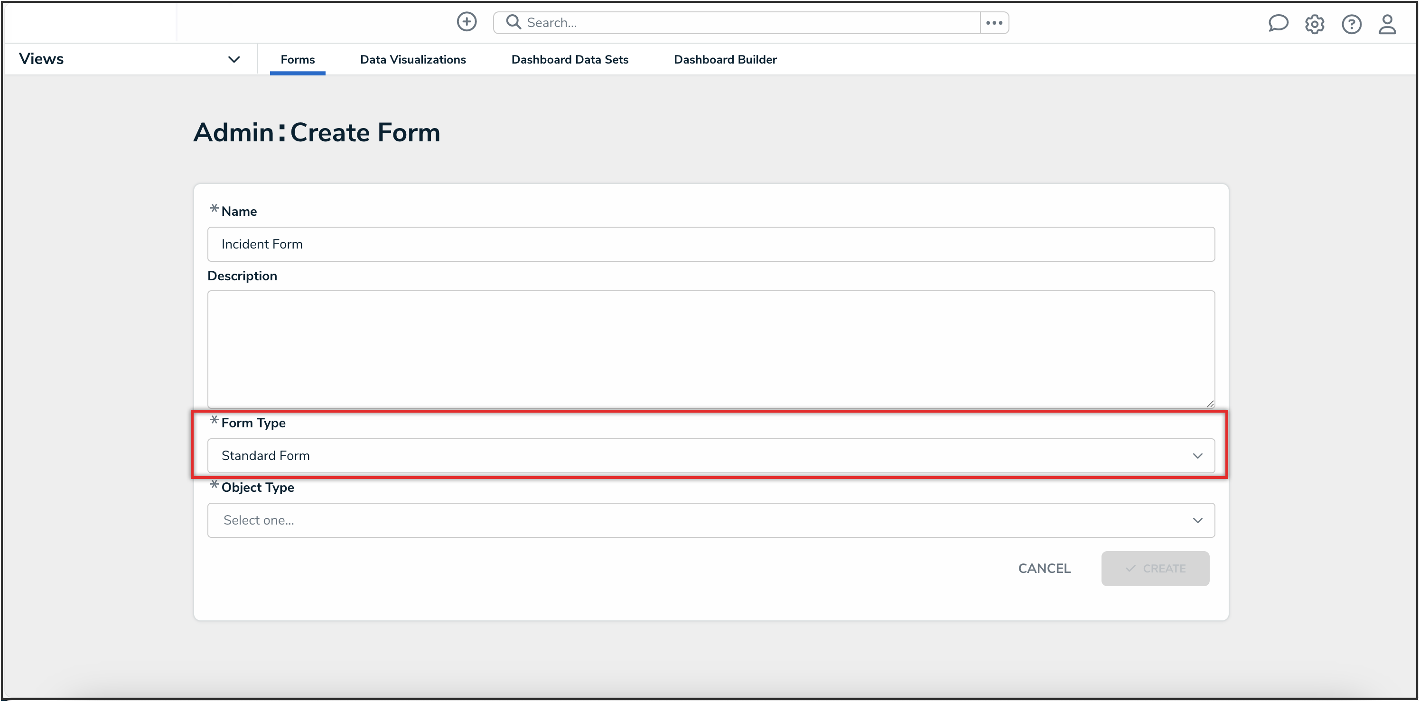
Task: Click the search magnifier icon
Action: [513, 22]
